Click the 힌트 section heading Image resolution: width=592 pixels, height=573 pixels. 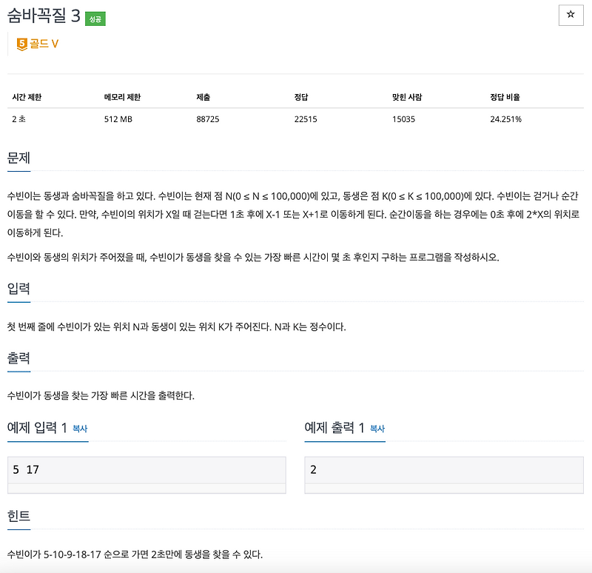17,517
